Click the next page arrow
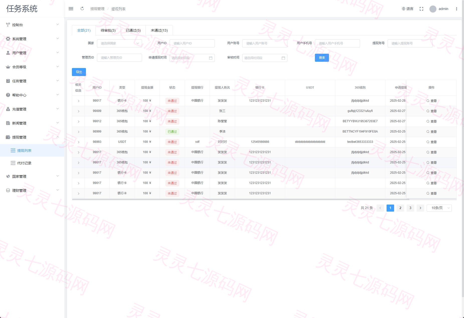The height and width of the screenshot is (318, 464). tap(420, 208)
